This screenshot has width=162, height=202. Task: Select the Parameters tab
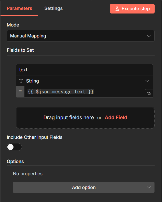(x=19, y=8)
